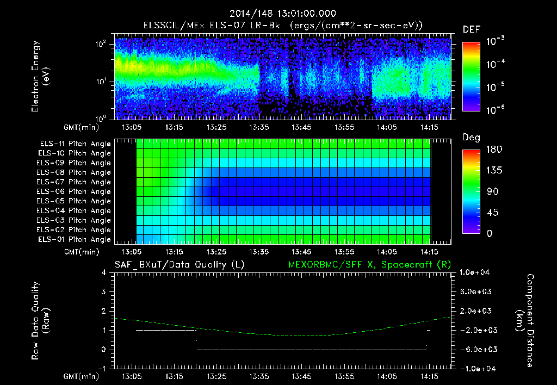
Task: Click the DEF color bar of spectrogram
Action: pyautogui.click(x=471, y=76)
